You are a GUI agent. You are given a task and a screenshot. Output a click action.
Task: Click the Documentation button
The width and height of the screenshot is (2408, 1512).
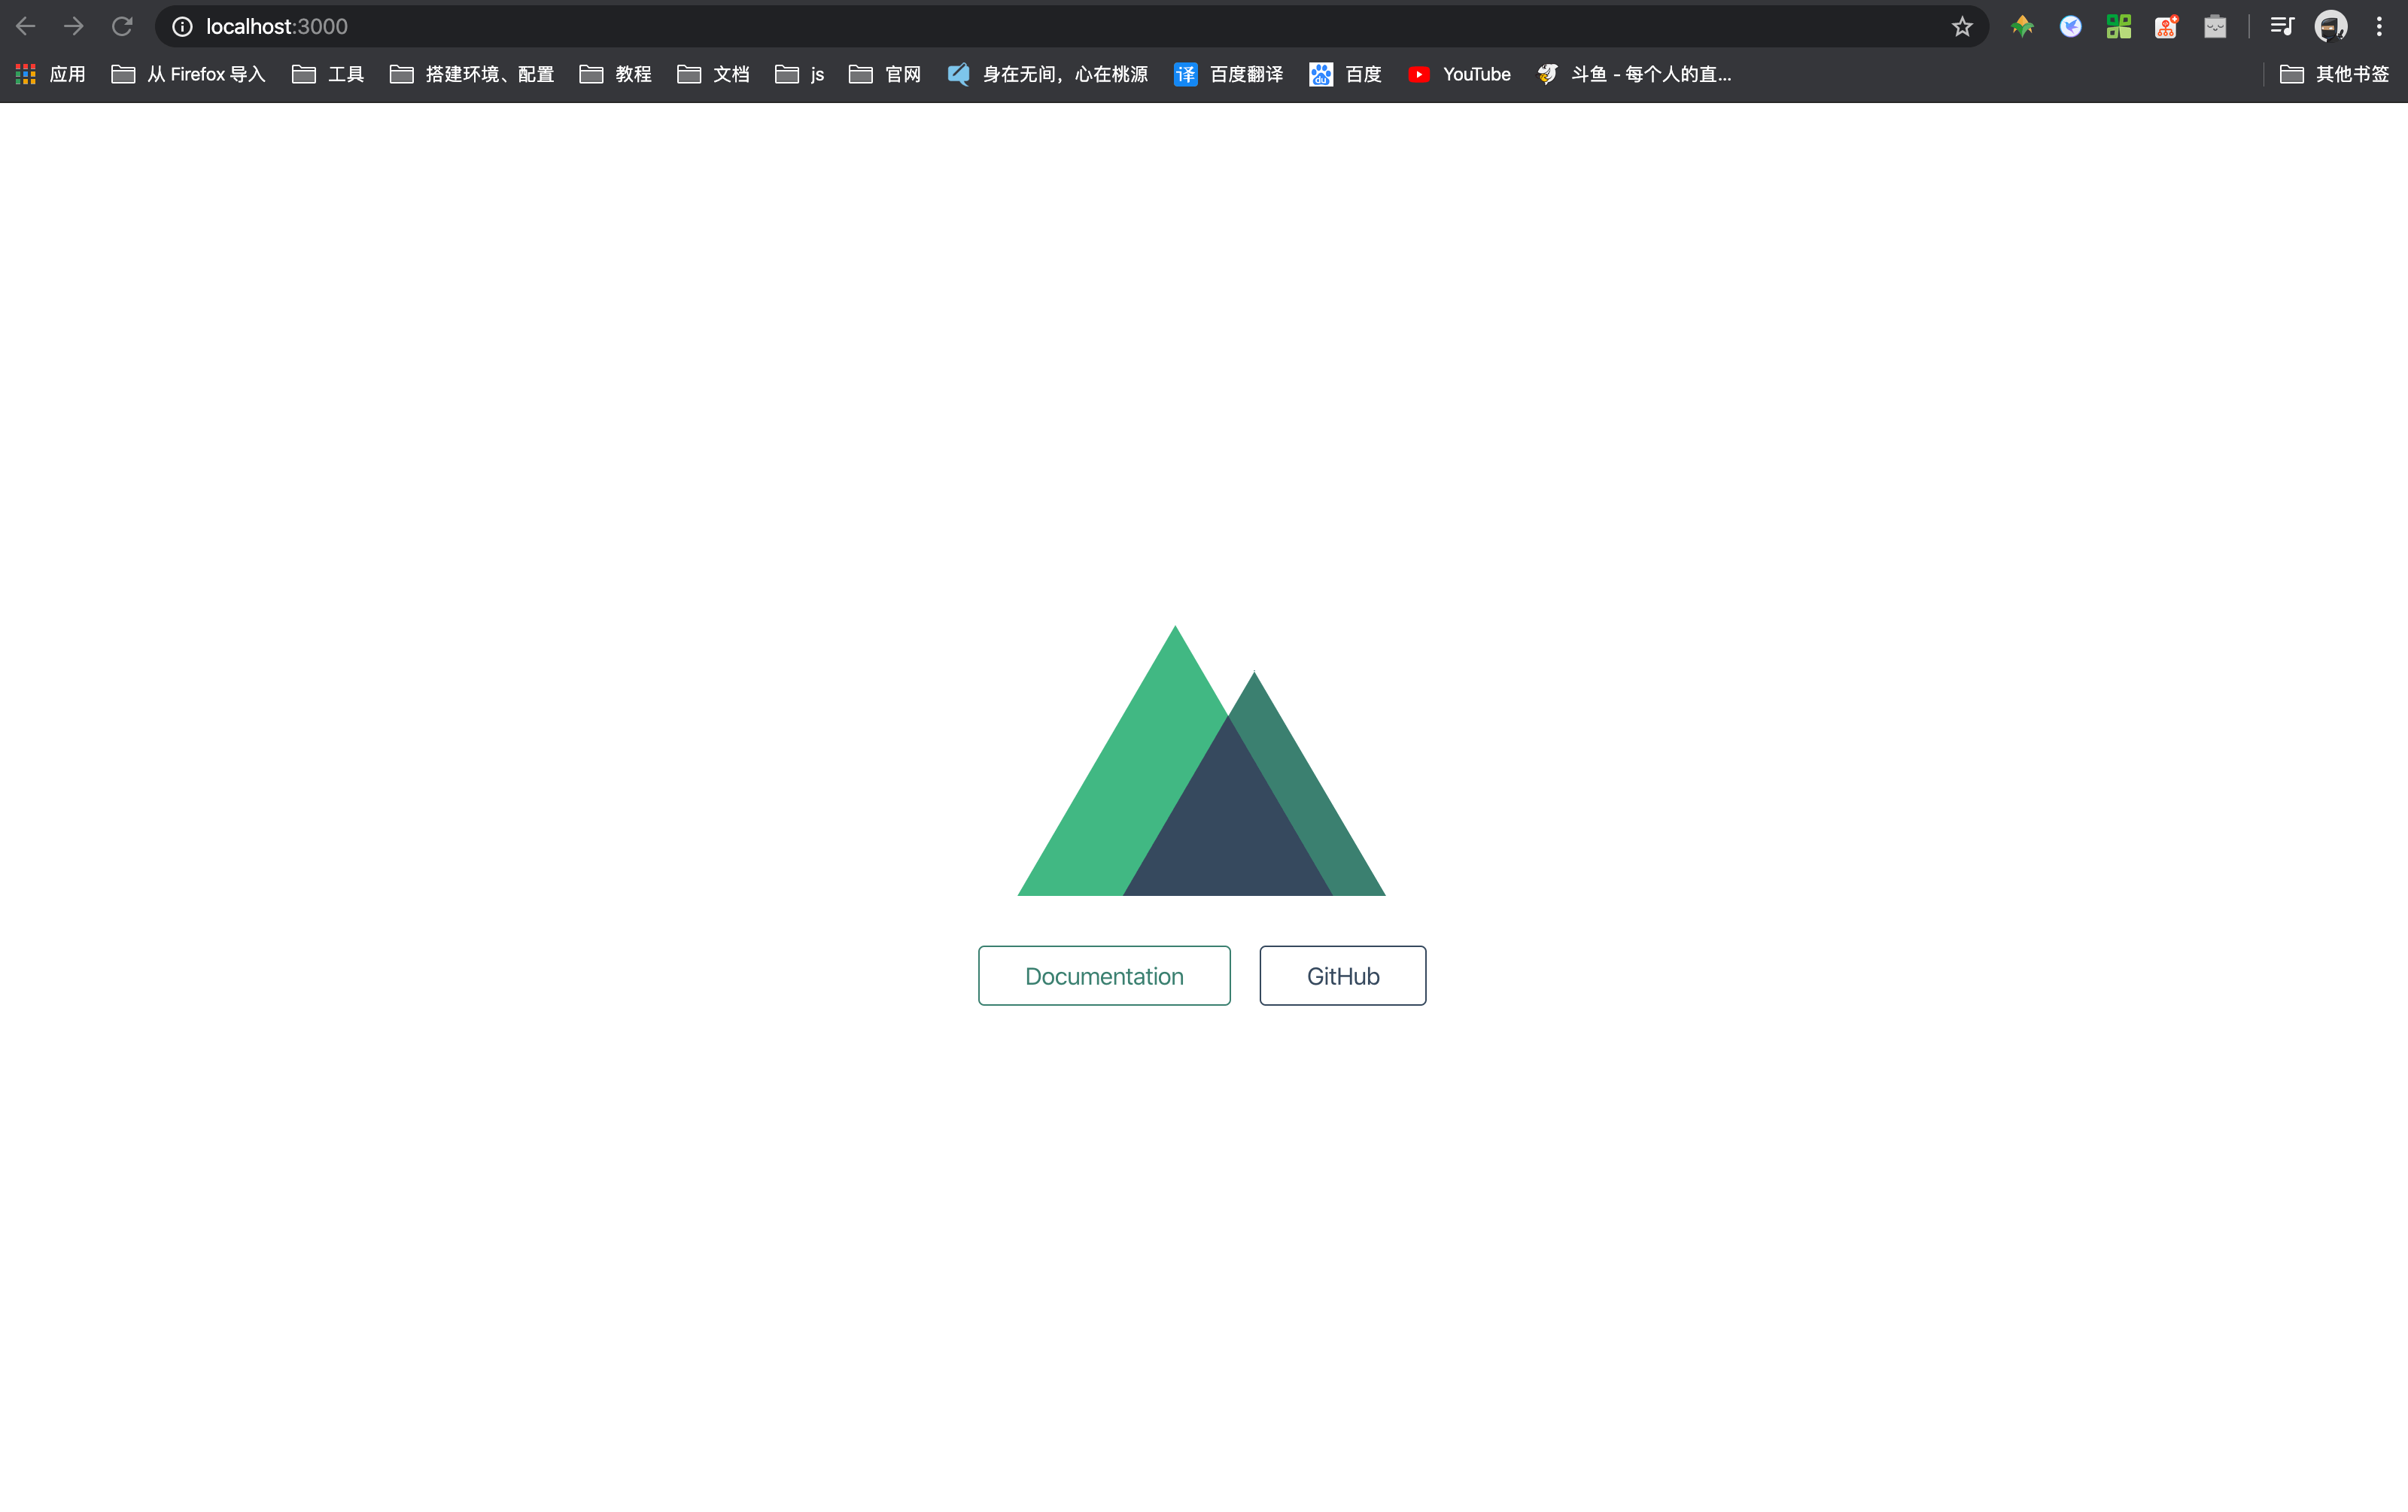[x=1103, y=973]
